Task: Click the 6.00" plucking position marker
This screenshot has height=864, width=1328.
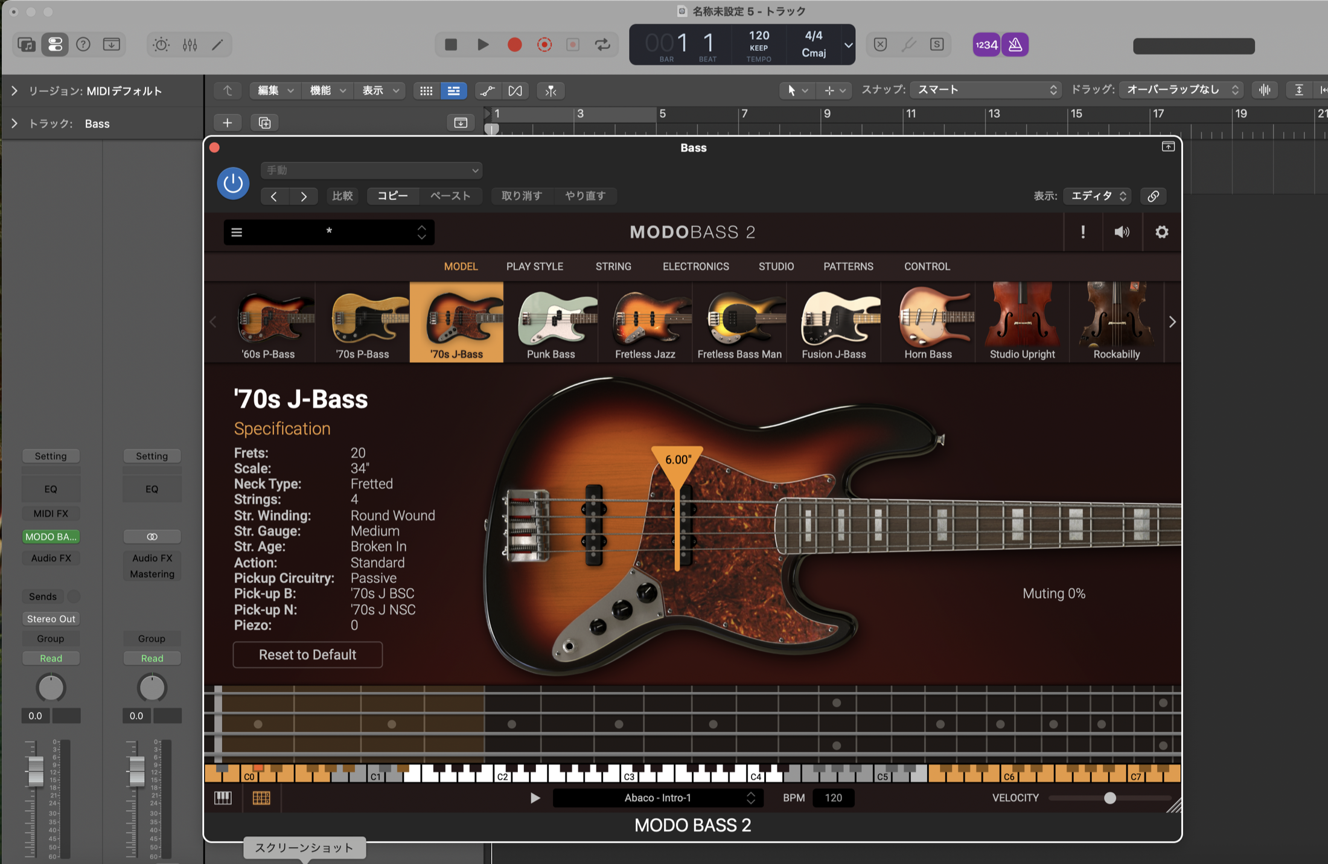Action: [677, 461]
